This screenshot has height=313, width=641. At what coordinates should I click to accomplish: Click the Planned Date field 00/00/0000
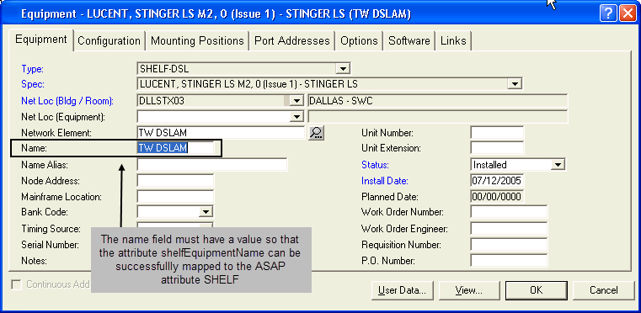point(497,196)
